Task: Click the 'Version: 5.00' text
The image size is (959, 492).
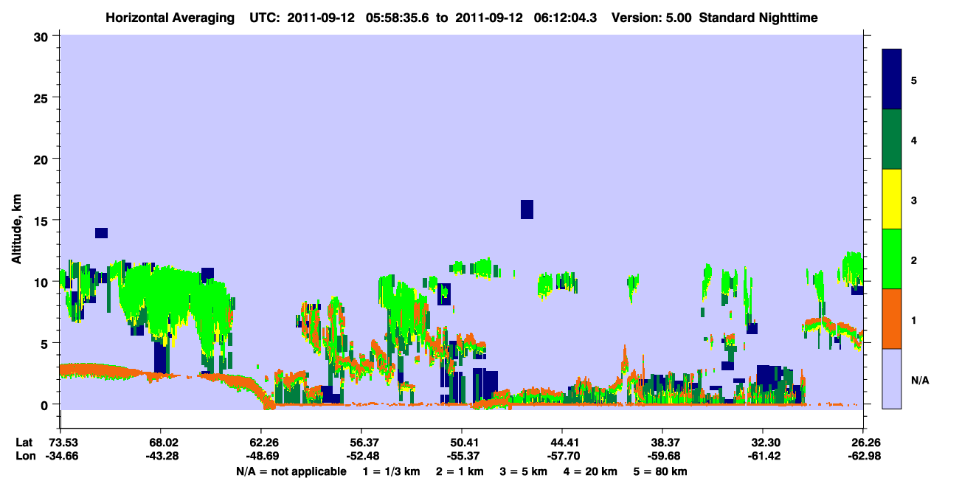Action: point(651,18)
